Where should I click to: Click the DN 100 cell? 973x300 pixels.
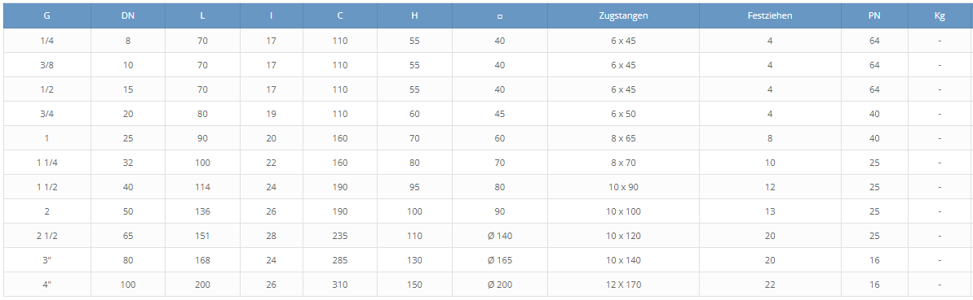pyautogui.click(x=128, y=285)
